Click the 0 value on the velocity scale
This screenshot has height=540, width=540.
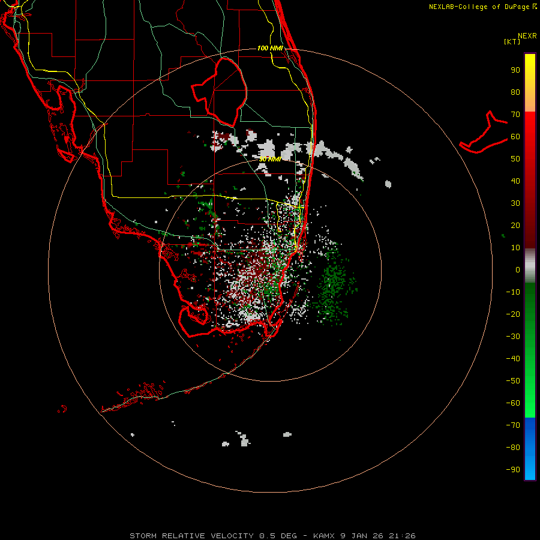pos(518,269)
